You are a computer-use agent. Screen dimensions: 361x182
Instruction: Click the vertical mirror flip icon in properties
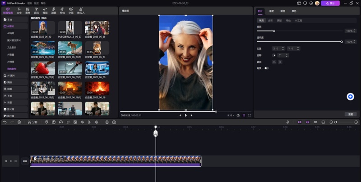coord(280,62)
